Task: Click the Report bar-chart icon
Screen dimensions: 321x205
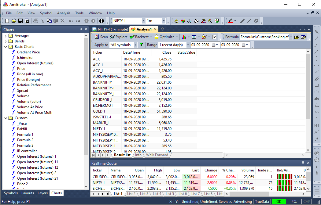Action: (184, 37)
